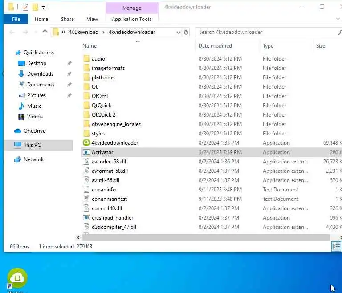Select the conanmanifest file name
The width and height of the screenshot is (342, 293).
[x=109, y=199]
